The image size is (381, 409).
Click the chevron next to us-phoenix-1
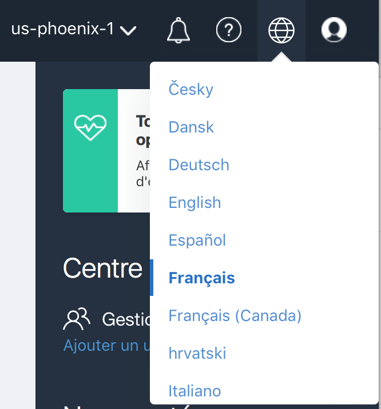[x=129, y=31]
